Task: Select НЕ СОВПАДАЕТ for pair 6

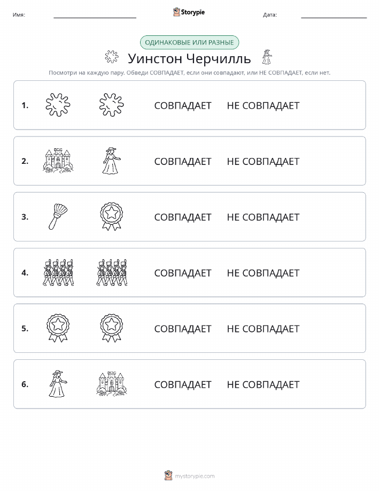Action: [x=263, y=384]
